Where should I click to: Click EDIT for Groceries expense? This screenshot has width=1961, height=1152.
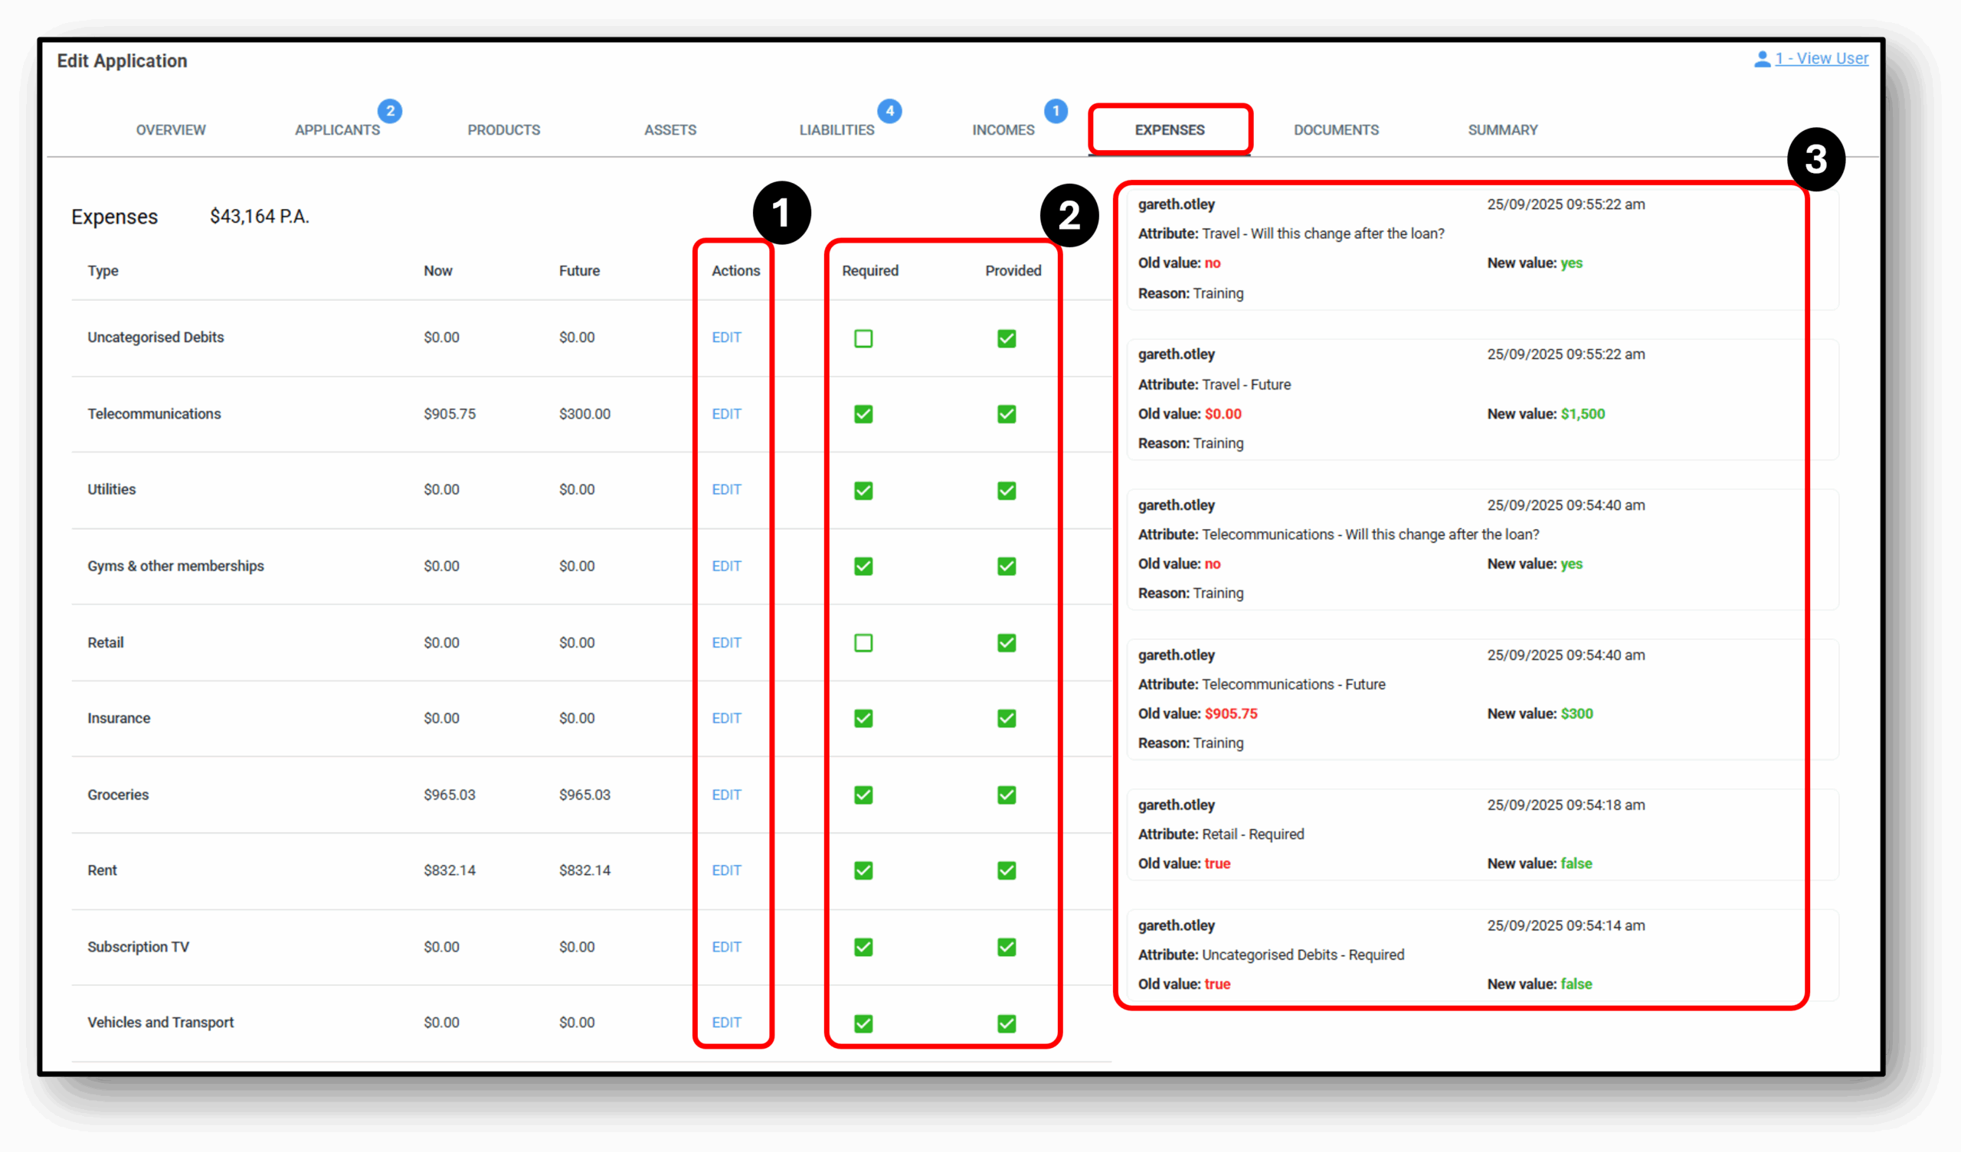point(726,795)
